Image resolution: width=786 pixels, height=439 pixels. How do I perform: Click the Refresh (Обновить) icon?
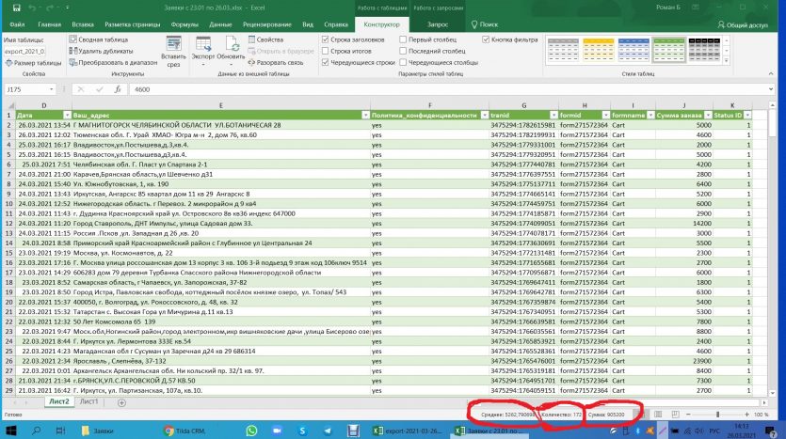230,44
